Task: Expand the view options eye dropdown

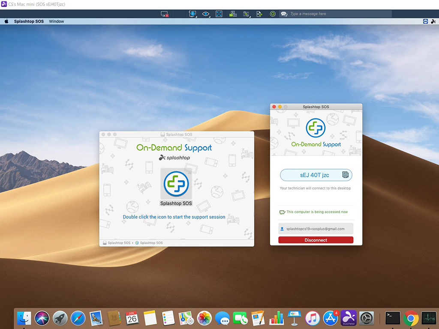Action: (x=206, y=14)
